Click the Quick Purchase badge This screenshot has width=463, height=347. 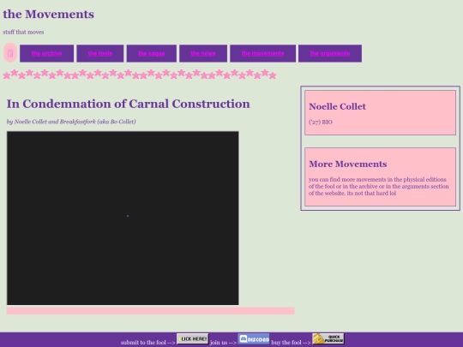pyautogui.click(x=328, y=338)
